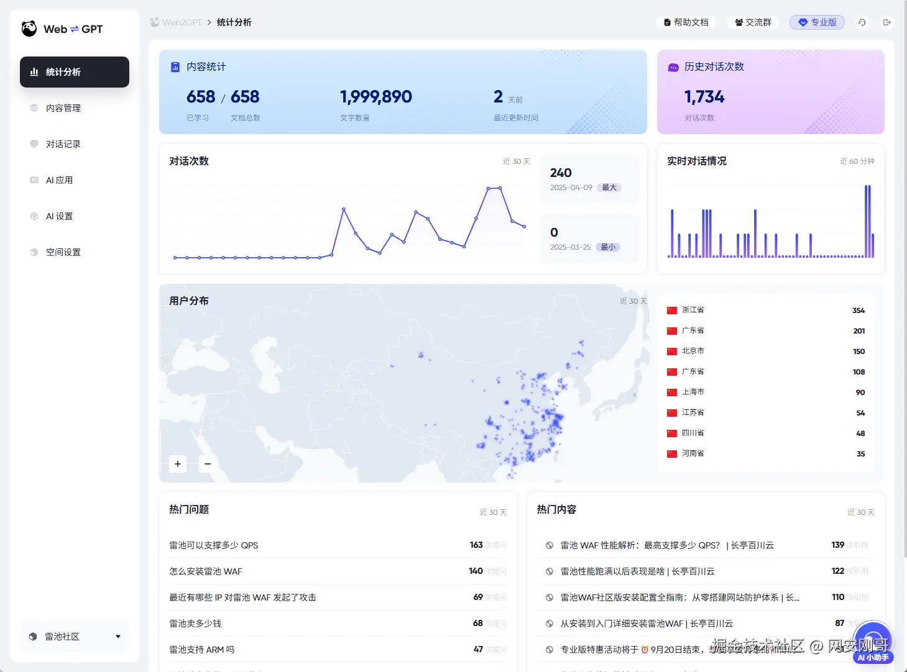Open AI 应用 in sidebar
Image resolution: width=907 pixels, height=672 pixels.
(75, 180)
